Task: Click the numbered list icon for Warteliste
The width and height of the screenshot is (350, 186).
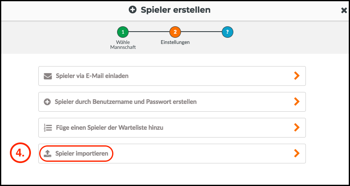Action: (47, 128)
